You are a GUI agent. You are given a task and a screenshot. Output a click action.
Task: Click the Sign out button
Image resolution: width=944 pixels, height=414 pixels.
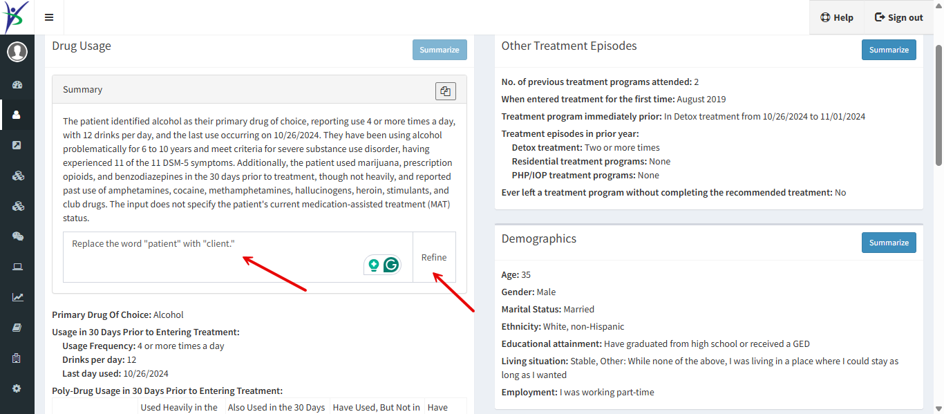pyautogui.click(x=899, y=17)
